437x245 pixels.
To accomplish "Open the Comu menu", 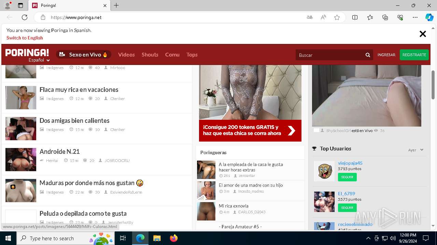I will tap(172, 54).
